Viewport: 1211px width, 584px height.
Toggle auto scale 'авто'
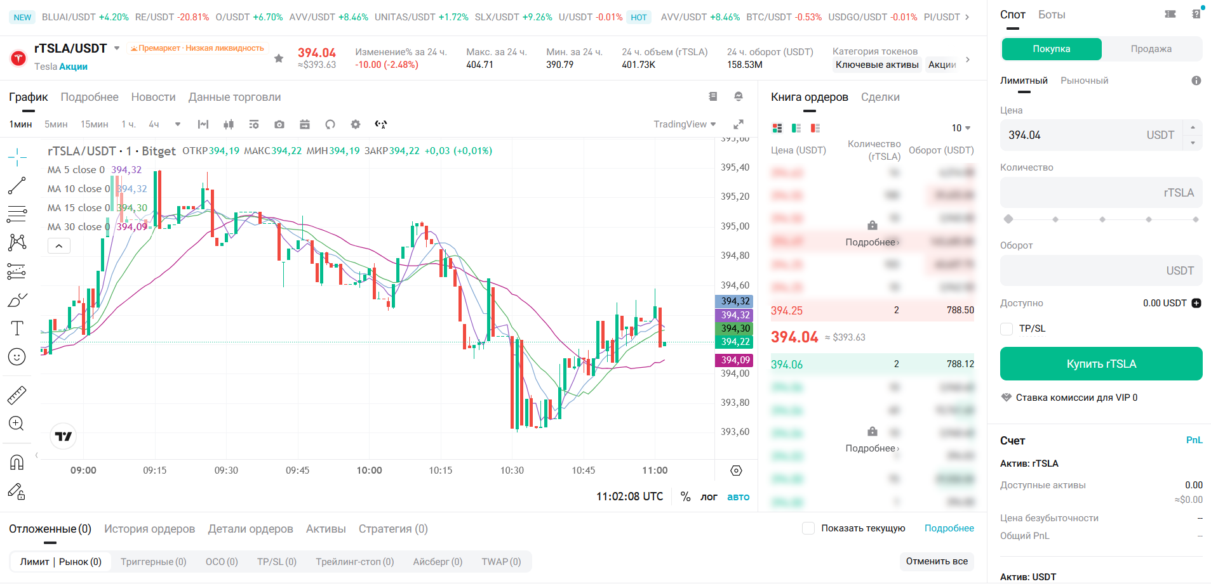click(738, 496)
